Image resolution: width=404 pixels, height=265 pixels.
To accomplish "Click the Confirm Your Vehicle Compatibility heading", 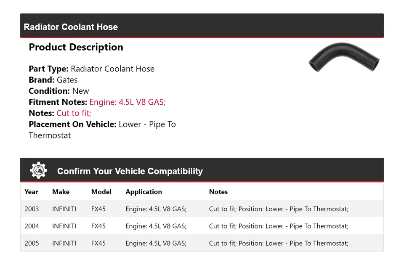I will pos(130,171).
